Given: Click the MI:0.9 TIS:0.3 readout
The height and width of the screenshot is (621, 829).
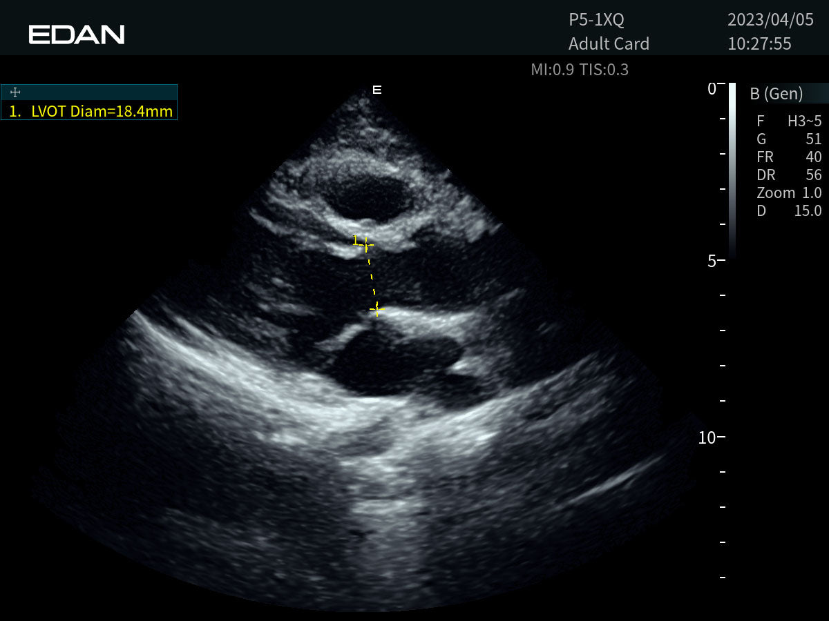Looking at the screenshot, I should tap(580, 70).
